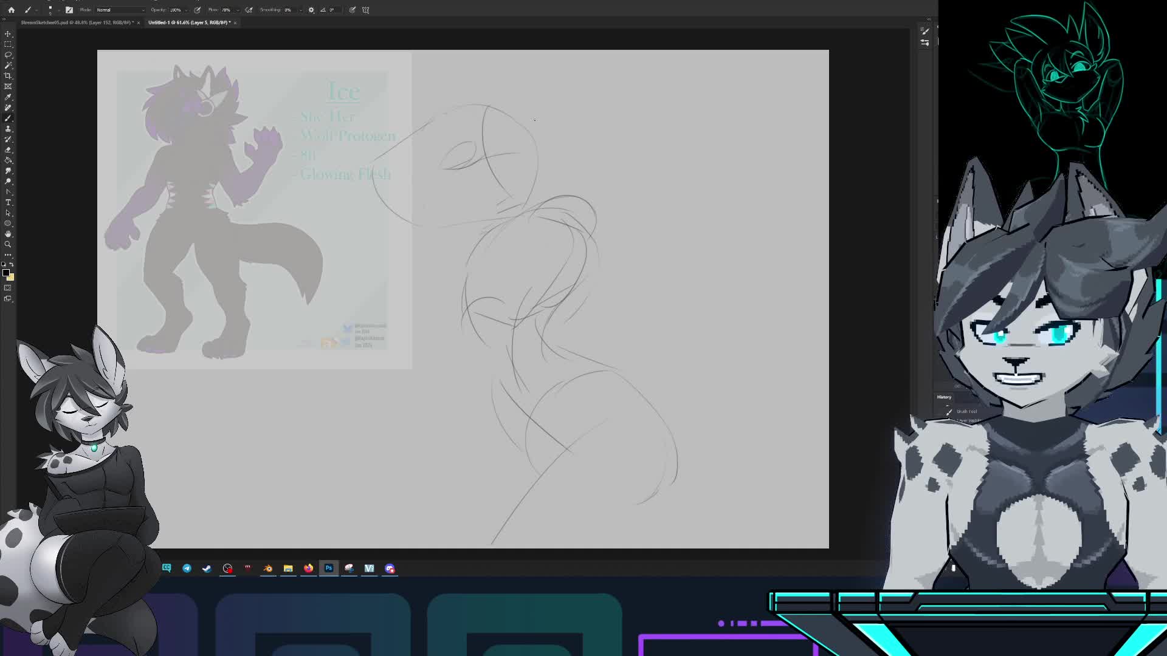Open the blending Mode dropdown set to Normal
The height and width of the screenshot is (656, 1167).
[120, 10]
